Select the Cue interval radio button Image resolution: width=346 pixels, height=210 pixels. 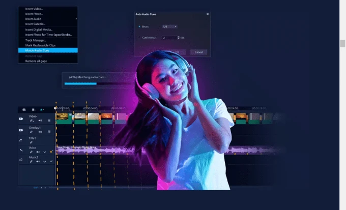pyautogui.click(x=139, y=38)
